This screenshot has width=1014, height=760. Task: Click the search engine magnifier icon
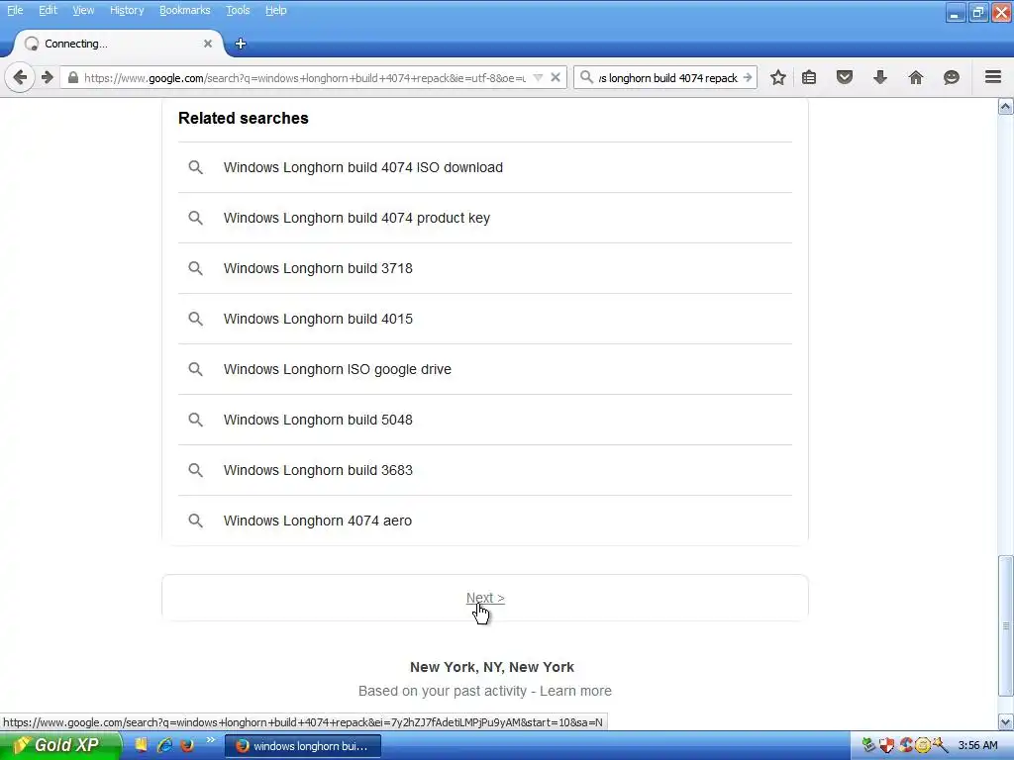(586, 77)
